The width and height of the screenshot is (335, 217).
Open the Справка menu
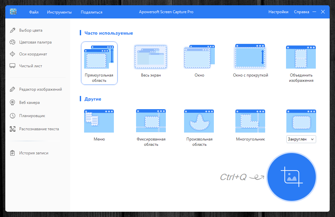pyautogui.click(x=302, y=12)
